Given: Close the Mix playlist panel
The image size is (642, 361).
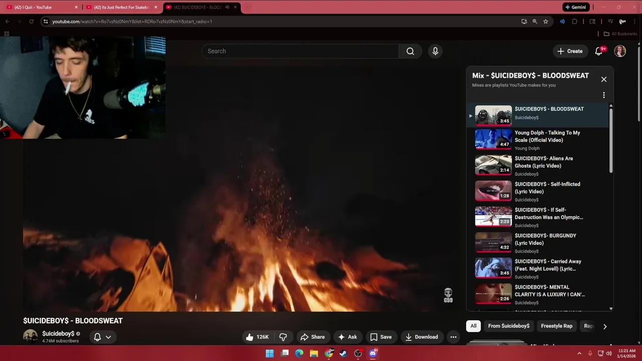Looking at the screenshot, I should point(604,79).
